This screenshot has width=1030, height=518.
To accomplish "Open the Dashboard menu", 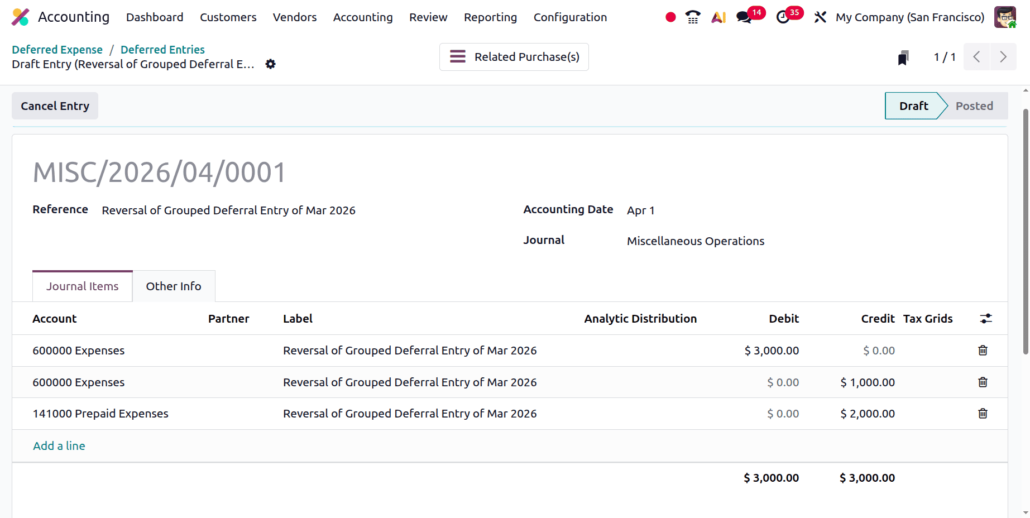I will 155,17.
